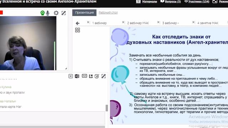Export chat to Excel icon

(x=77, y=76)
